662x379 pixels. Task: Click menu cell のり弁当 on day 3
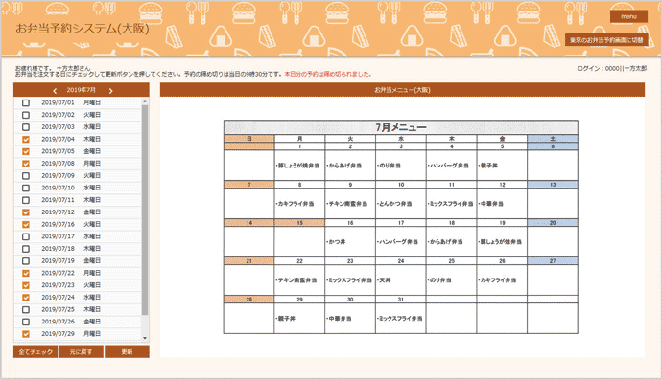click(401, 166)
